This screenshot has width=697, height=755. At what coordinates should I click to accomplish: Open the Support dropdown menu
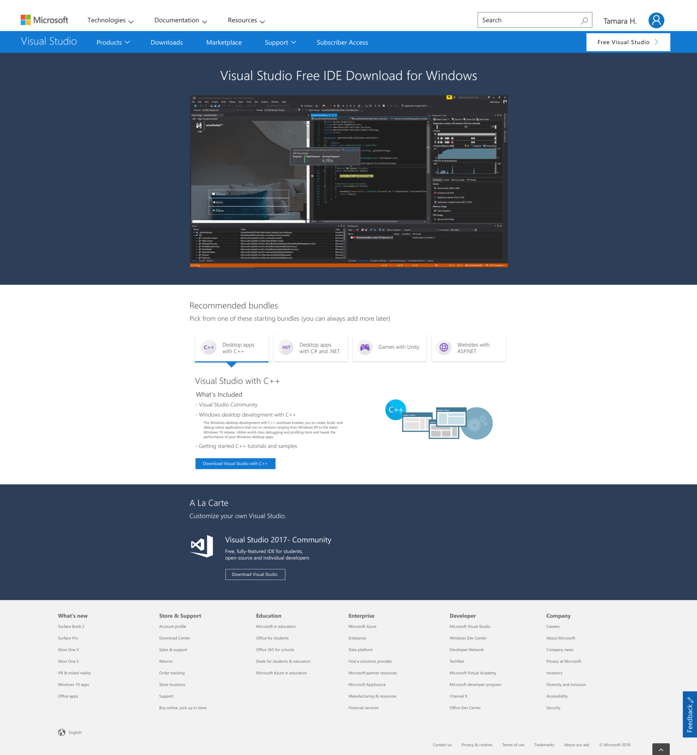point(280,42)
